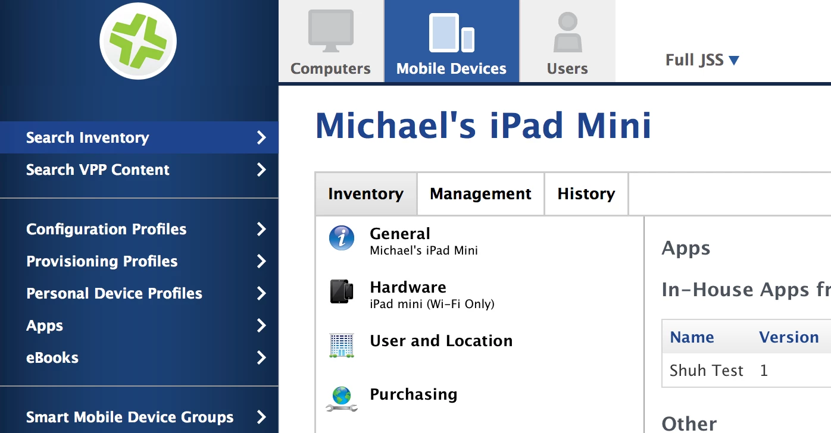The image size is (831, 433).
Task: Select the Mobile Devices tab label
Action: tap(451, 69)
